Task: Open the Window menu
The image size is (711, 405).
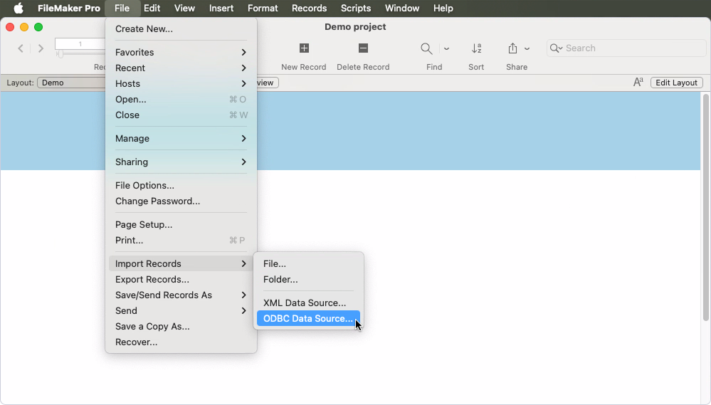Action: 402,8
